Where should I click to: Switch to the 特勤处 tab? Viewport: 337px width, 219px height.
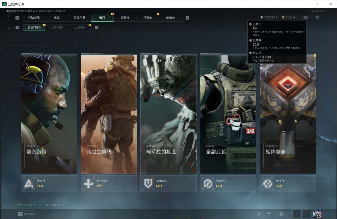point(148,18)
